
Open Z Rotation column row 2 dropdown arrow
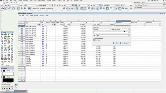(x=160, y=25)
